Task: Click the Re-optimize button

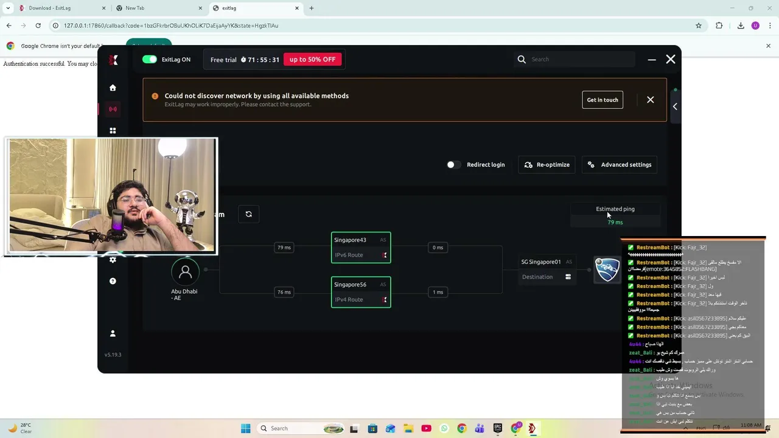Action: (x=547, y=164)
